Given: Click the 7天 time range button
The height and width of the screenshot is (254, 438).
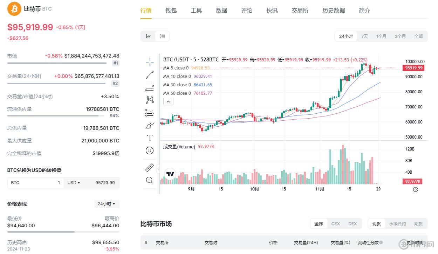Looking at the screenshot, I should 364,36.
